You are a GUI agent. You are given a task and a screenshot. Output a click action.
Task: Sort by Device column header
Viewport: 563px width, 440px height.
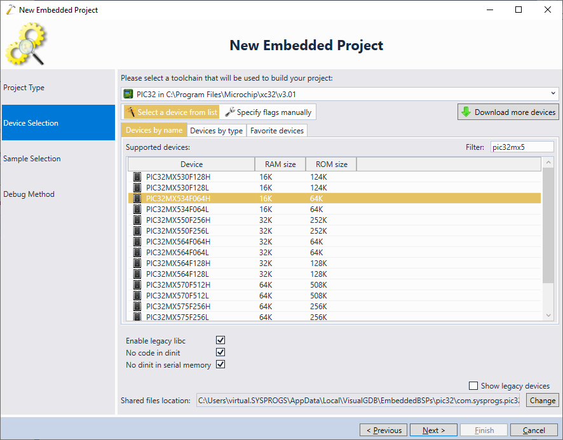191,164
